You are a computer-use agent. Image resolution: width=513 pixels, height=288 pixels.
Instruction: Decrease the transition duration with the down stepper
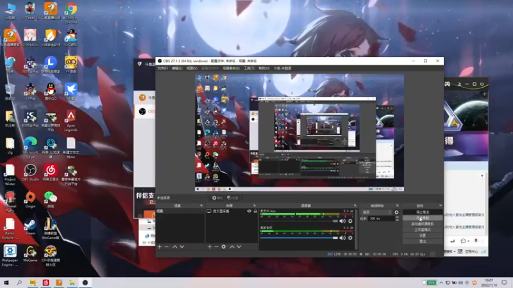coord(397,220)
